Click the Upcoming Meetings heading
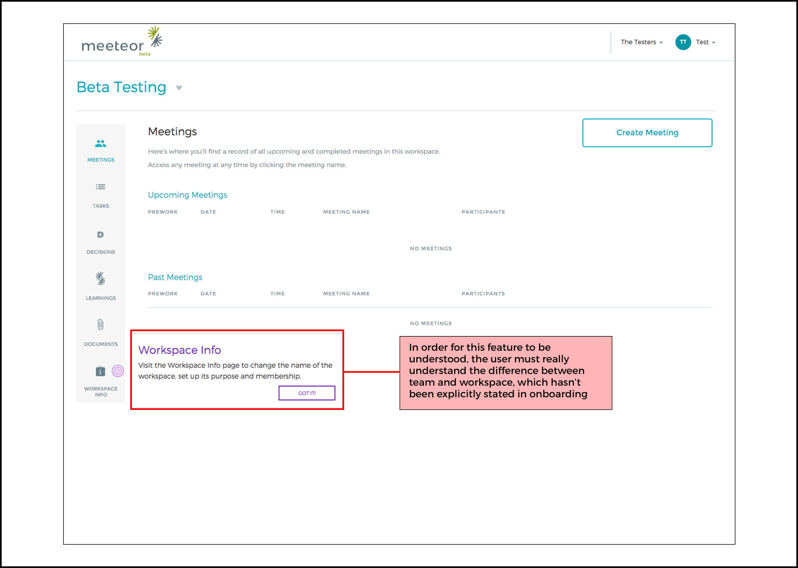 [187, 195]
